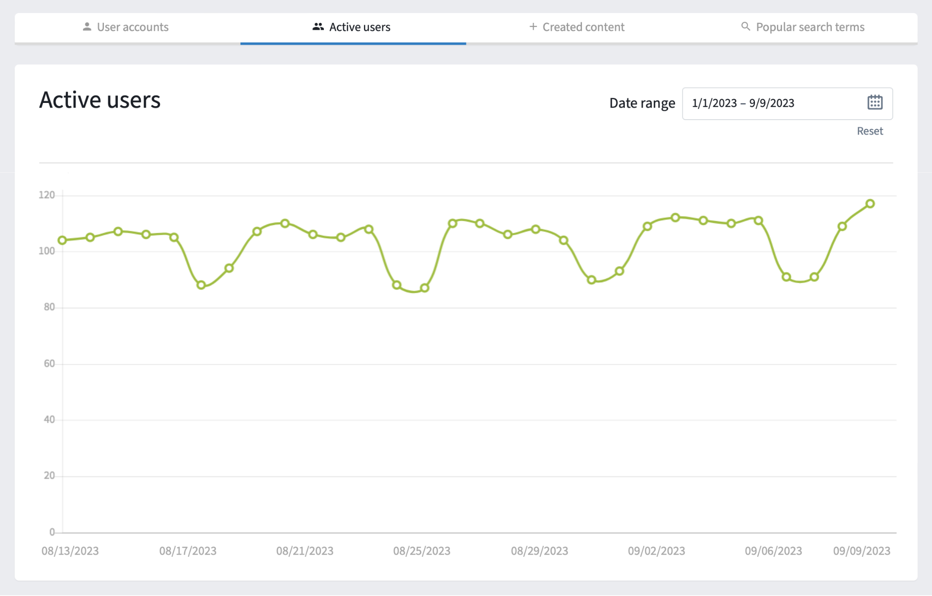Select the Active users tab

[359, 27]
